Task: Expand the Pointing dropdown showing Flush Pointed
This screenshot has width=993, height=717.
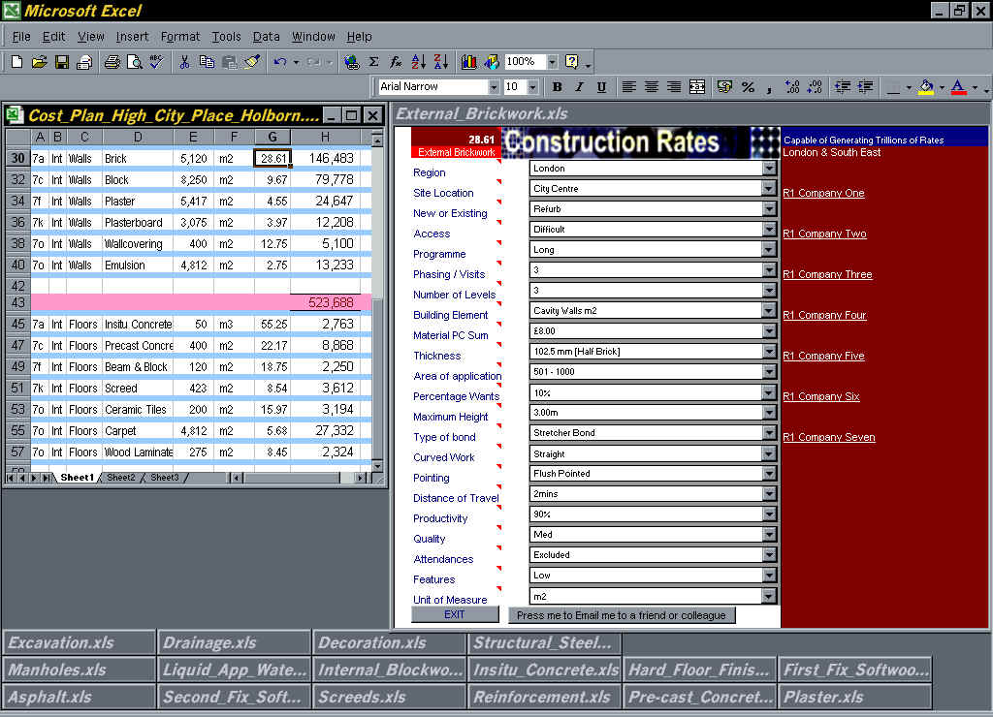Action: 769,474
